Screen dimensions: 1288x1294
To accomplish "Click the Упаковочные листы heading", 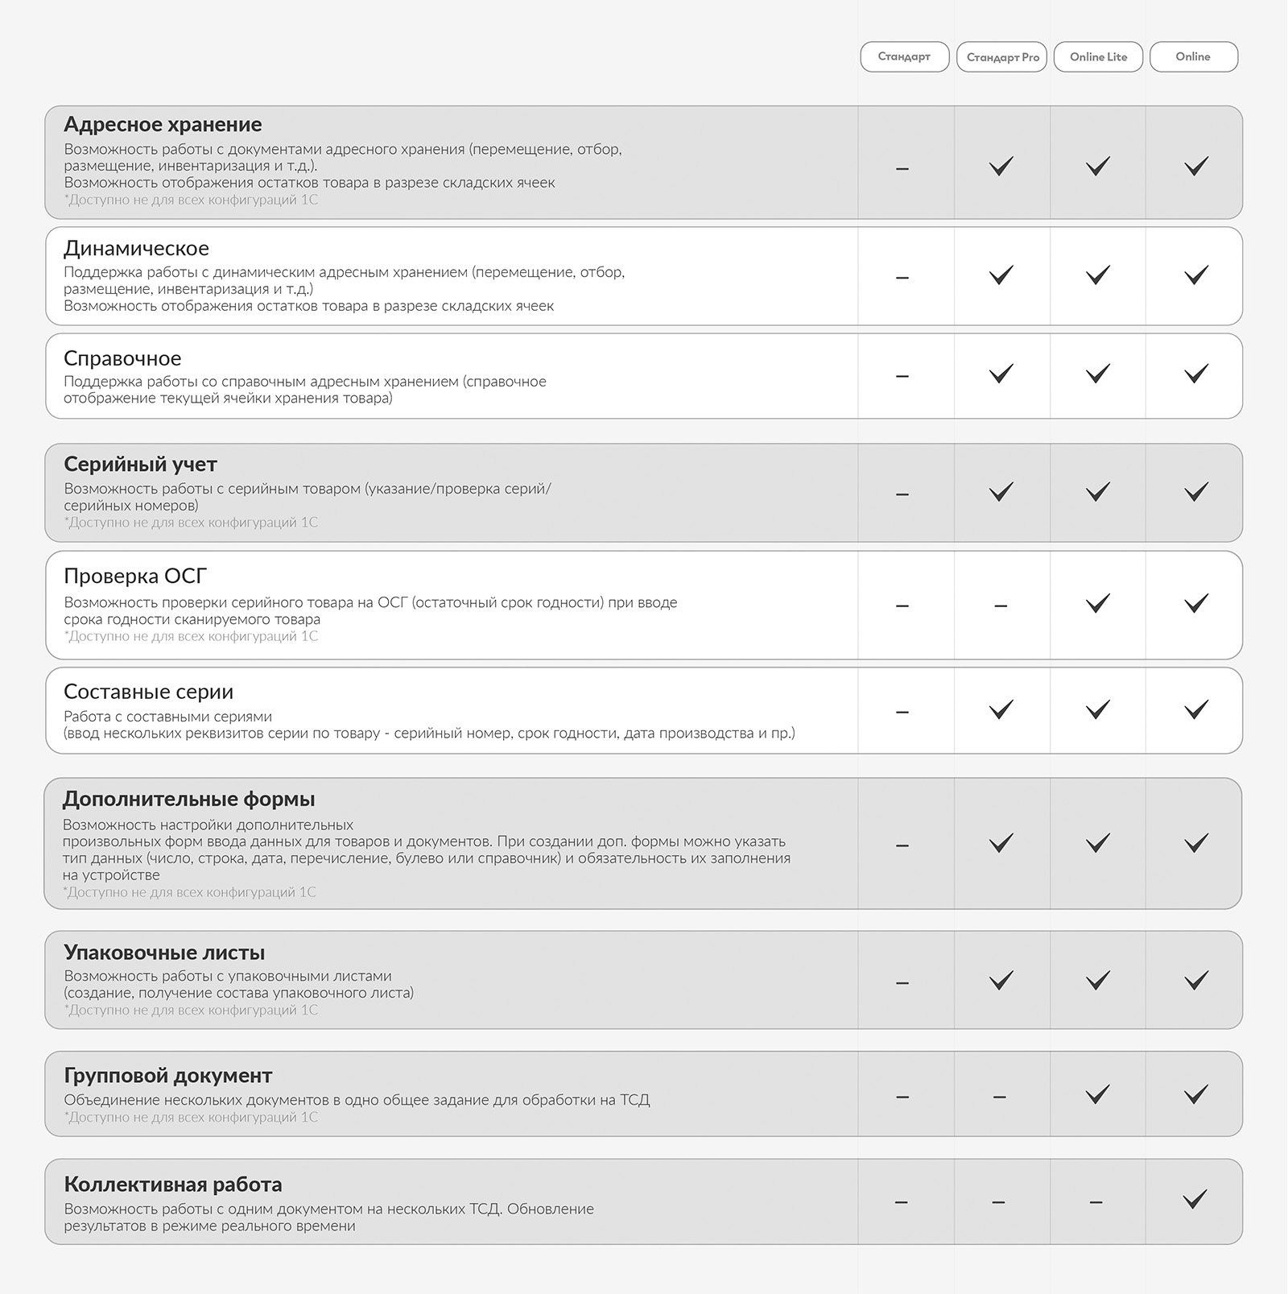I will pos(164,953).
